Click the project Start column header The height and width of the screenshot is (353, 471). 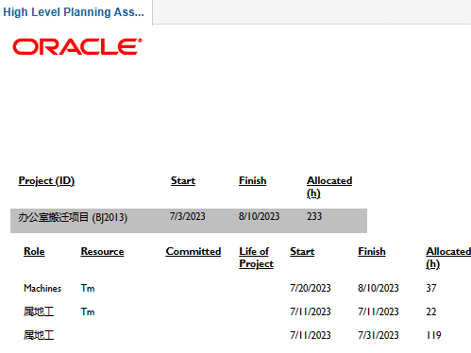(x=183, y=181)
